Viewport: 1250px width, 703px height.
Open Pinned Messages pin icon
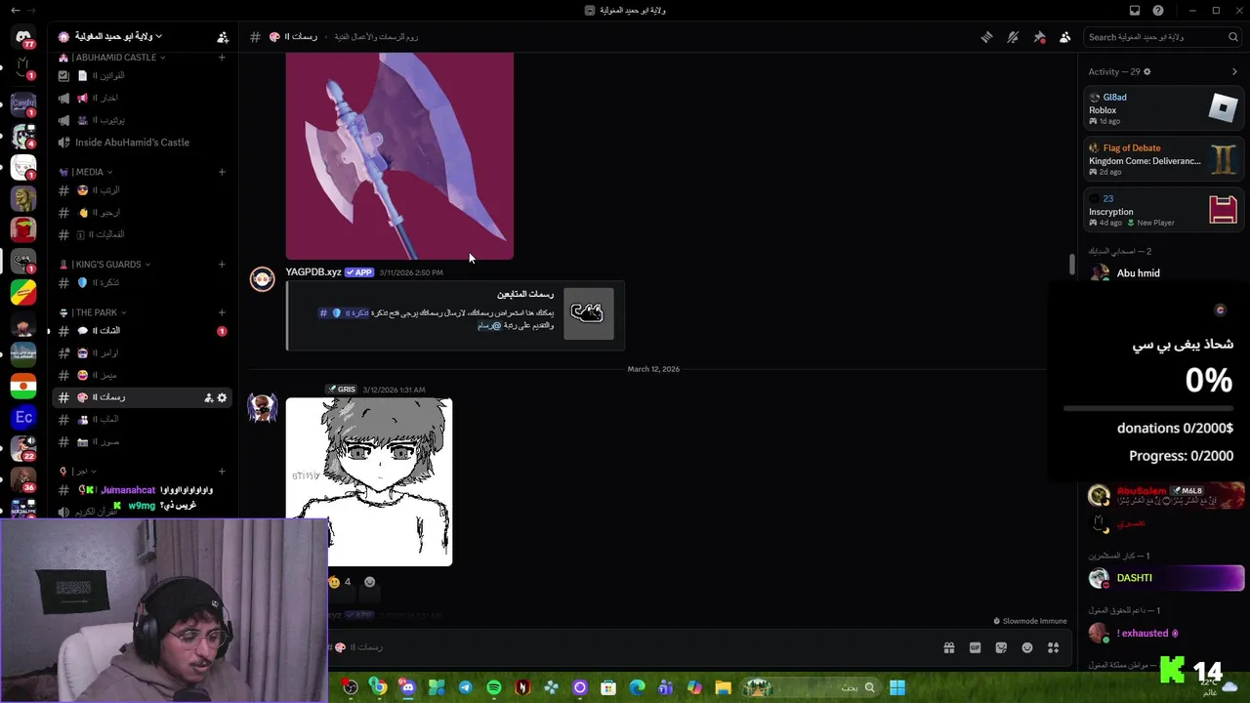click(x=1039, y=37)
